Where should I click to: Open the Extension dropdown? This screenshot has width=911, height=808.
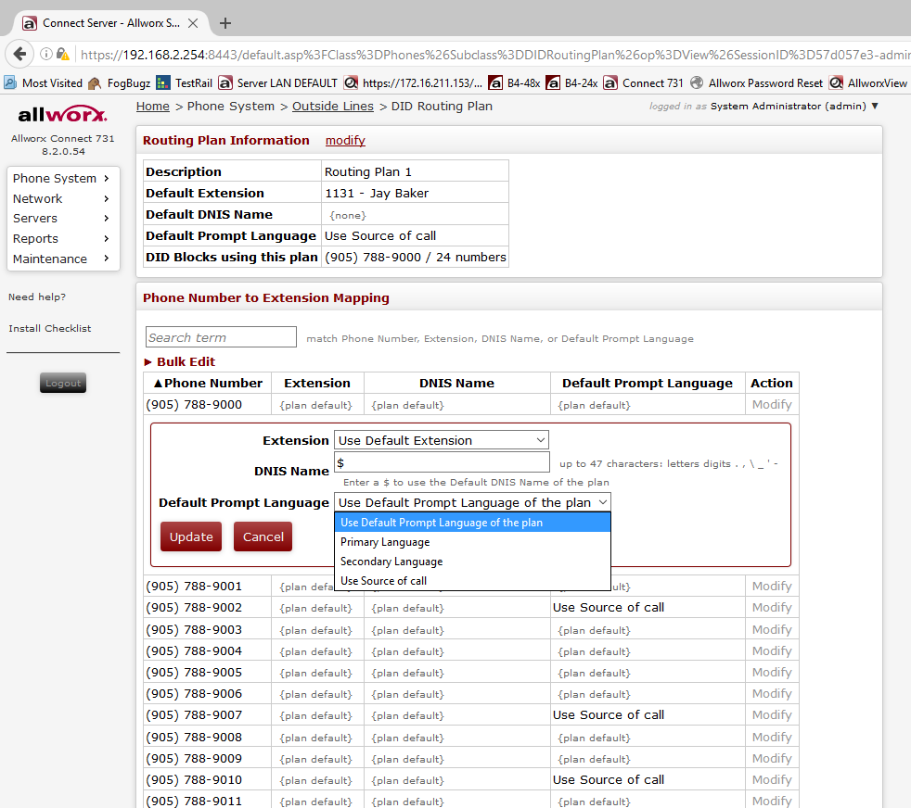click(x=442, y=440)
